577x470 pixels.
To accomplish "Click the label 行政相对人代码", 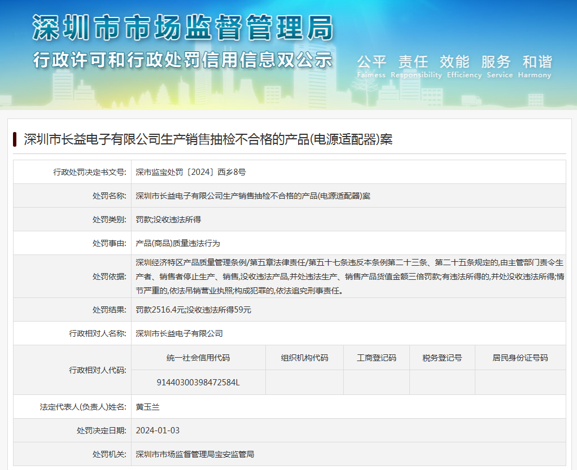I will pyautogui.click(x=98, y=370).
